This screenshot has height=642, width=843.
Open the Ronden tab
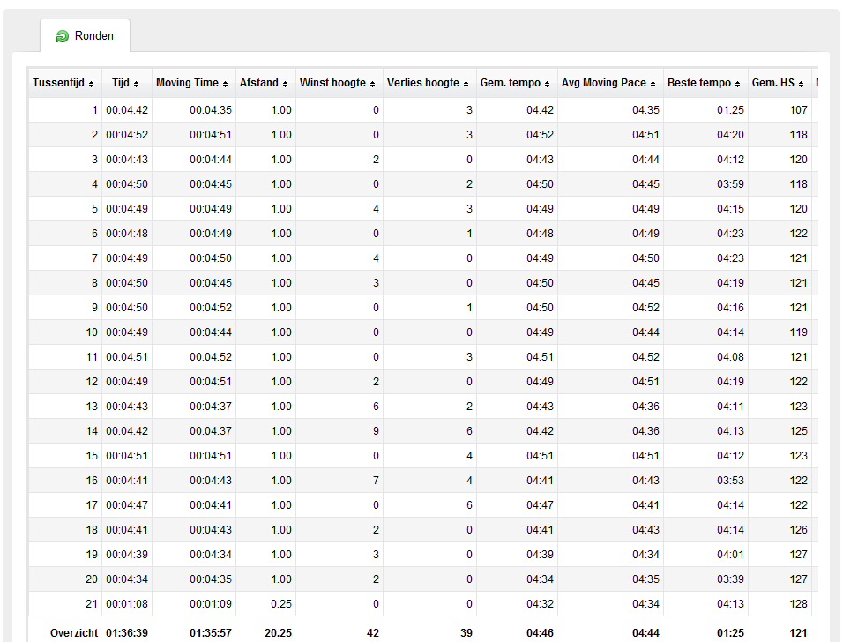click(85, 36)
